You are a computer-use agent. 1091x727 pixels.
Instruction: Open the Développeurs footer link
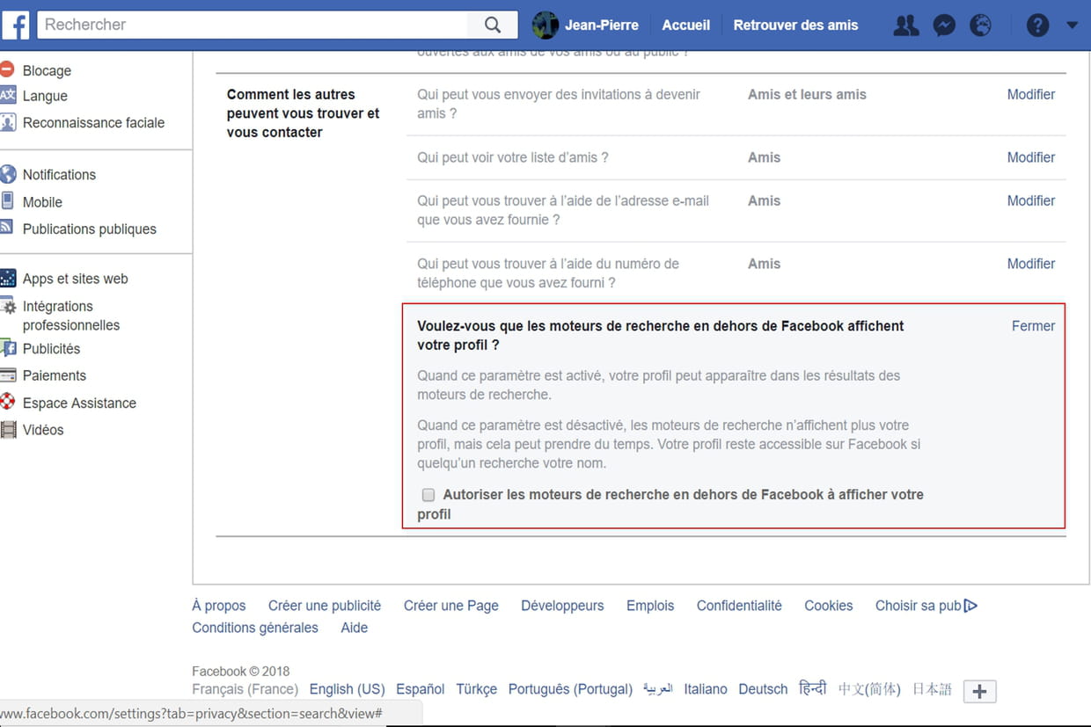tap(562, 606)
